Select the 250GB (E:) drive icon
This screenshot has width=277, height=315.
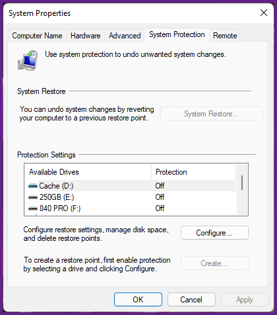(x=33, y=197)
